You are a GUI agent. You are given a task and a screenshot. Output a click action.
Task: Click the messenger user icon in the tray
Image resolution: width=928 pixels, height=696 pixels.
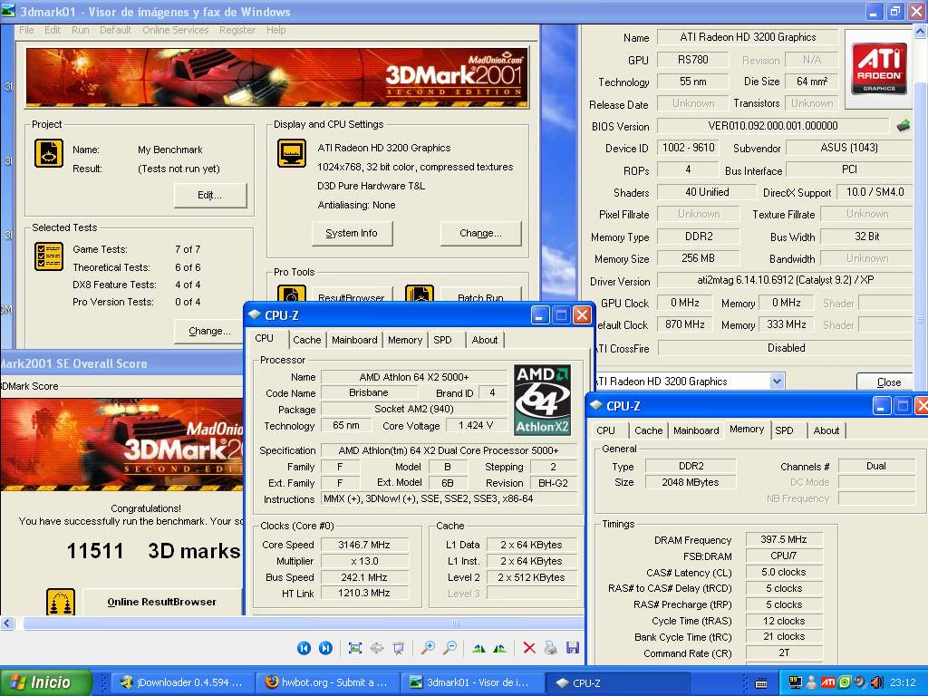(812, 682)
